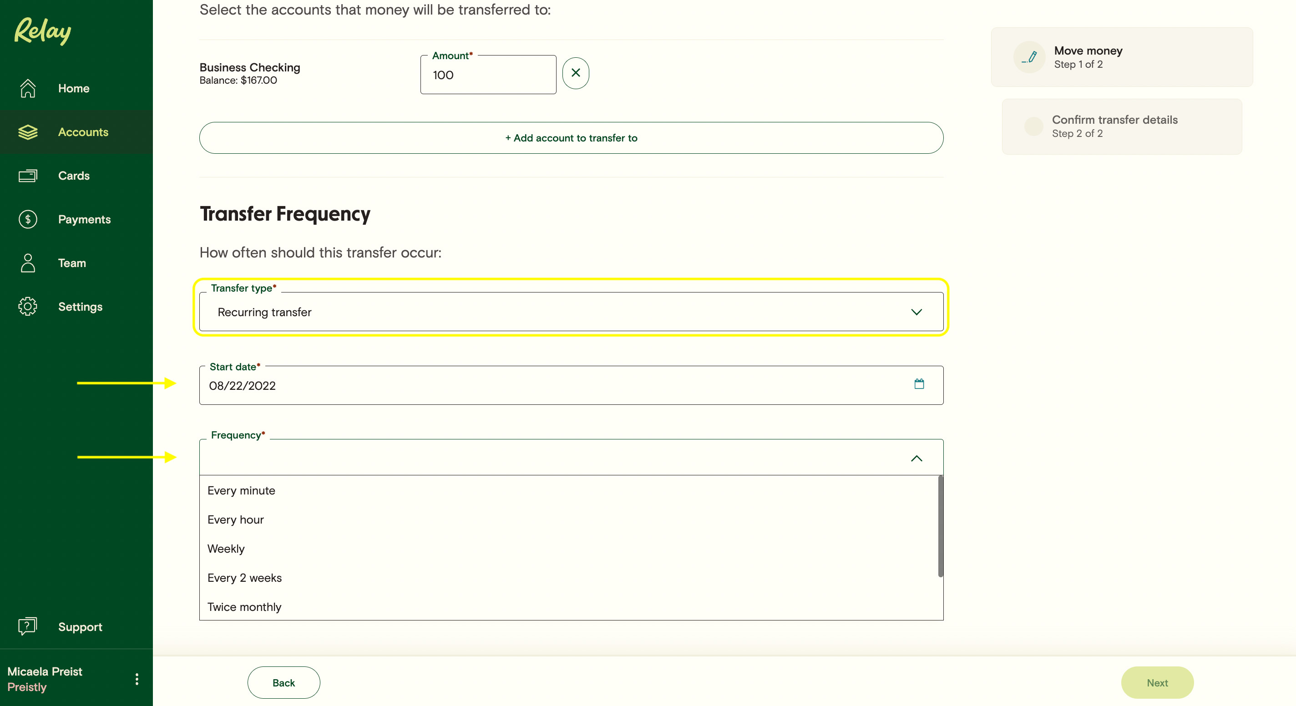This screenshot has height=706, width=1296.
Task: Click the Cards sidebar icon
Action: click(x=28, y=176)
